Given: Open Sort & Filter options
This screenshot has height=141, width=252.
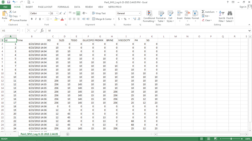Looking at the screenshot, I should [x=222, y=17].
